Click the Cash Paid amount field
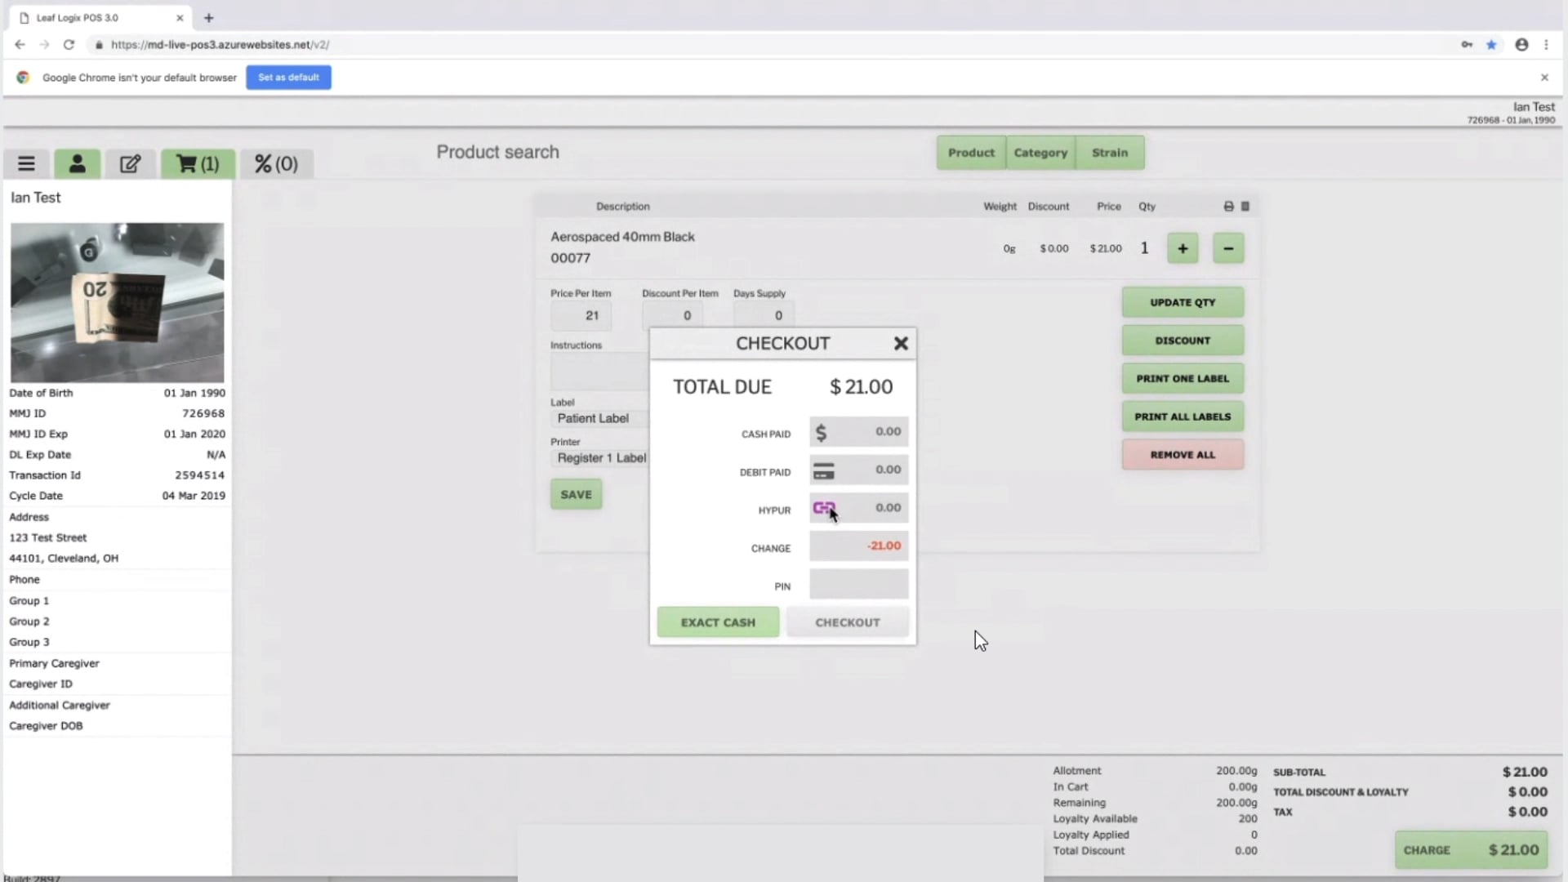Image resolution: width=1568 pixels, height=882 pixels. (858, 432)
